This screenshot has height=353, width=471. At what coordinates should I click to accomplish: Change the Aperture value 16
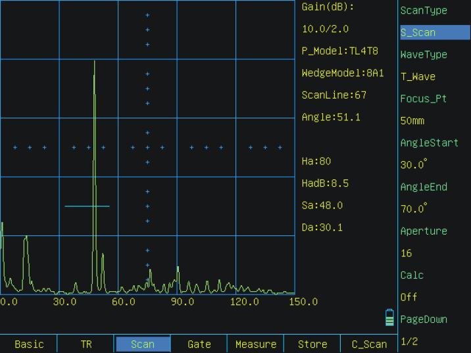point(434,253)
